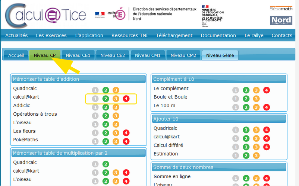
Task: Click the Estimation exercise name
Action: (x=166, y=154)
